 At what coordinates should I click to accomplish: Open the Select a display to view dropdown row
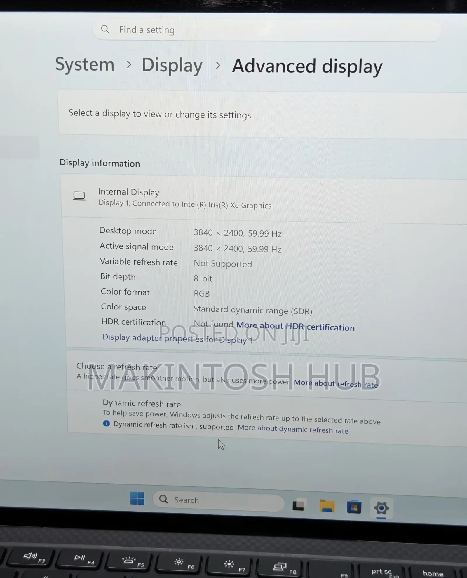coord(263,114)
